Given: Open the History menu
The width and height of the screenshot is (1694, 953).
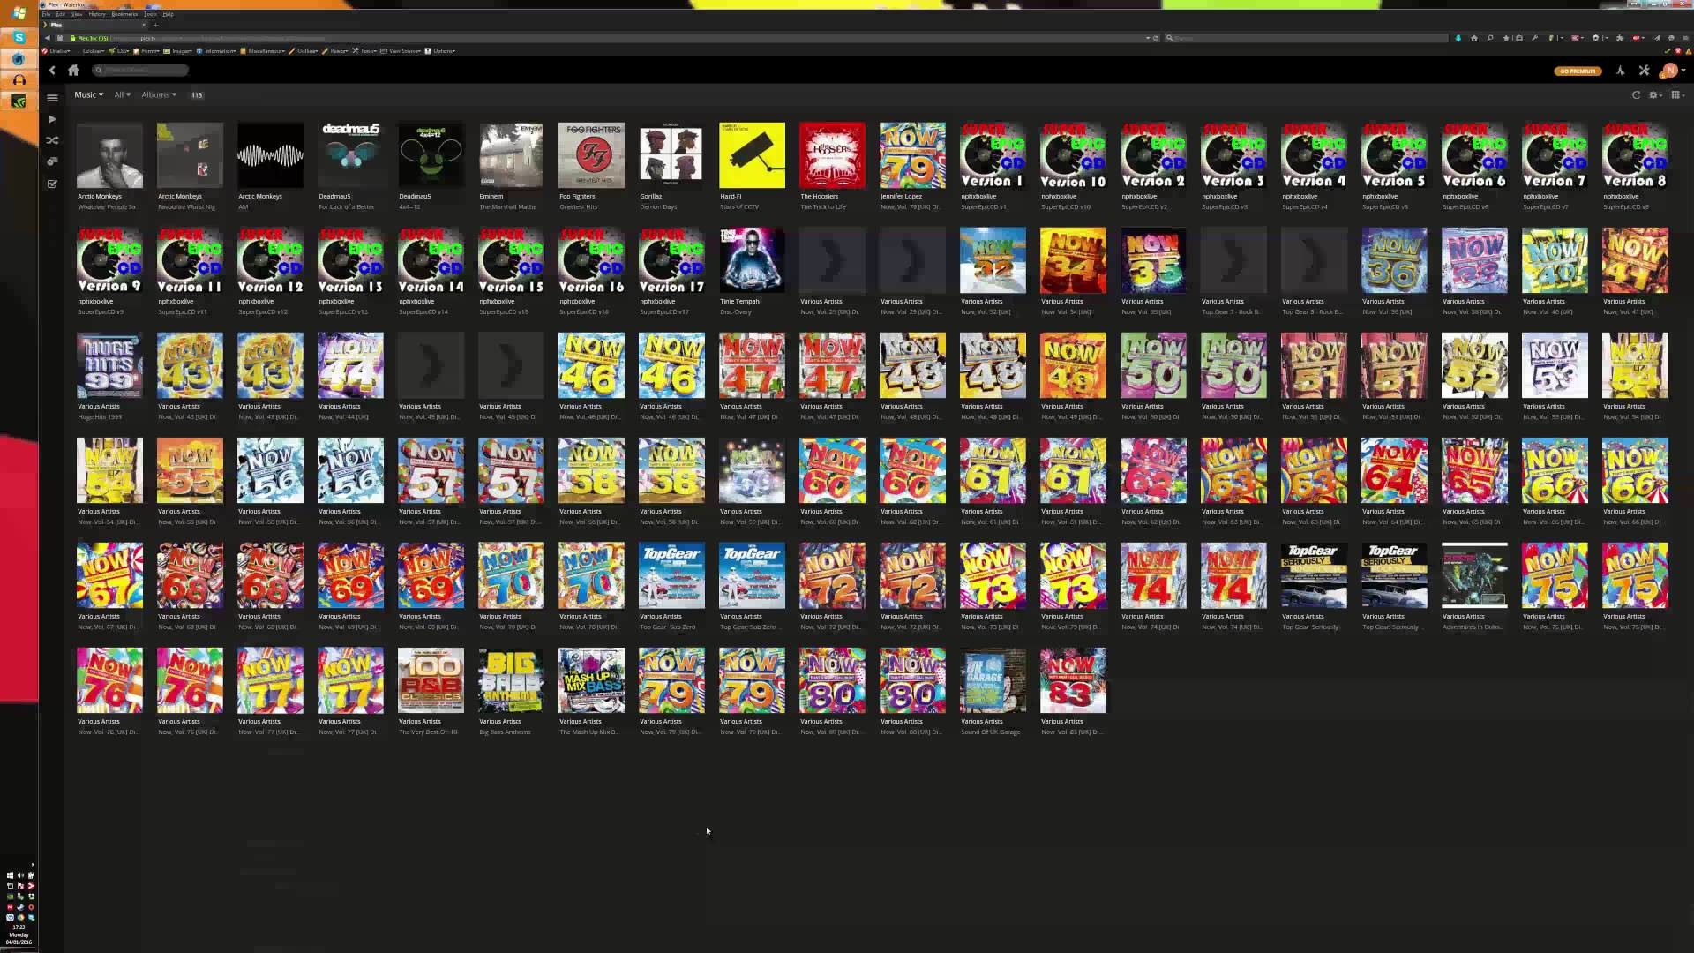Looking at the screenshot, I should point(97,14).
